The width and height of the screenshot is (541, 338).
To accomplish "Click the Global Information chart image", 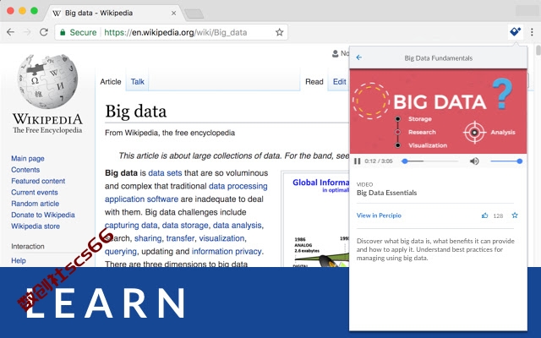I will click(x=315, y=220).
